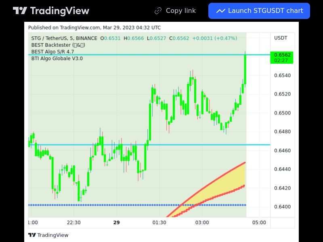
Task: Launch STGUSDT chart
Action: point(259,11)
